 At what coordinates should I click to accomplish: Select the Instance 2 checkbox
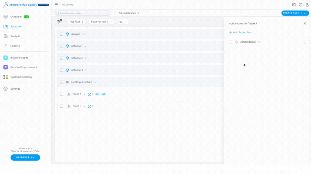point(62,58)
